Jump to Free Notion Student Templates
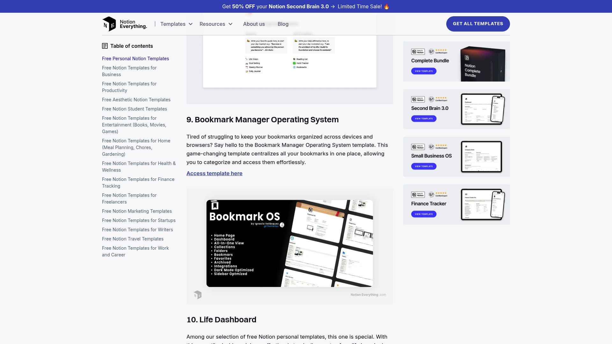This screenshot has height=344, width=612. pos(135,109)
